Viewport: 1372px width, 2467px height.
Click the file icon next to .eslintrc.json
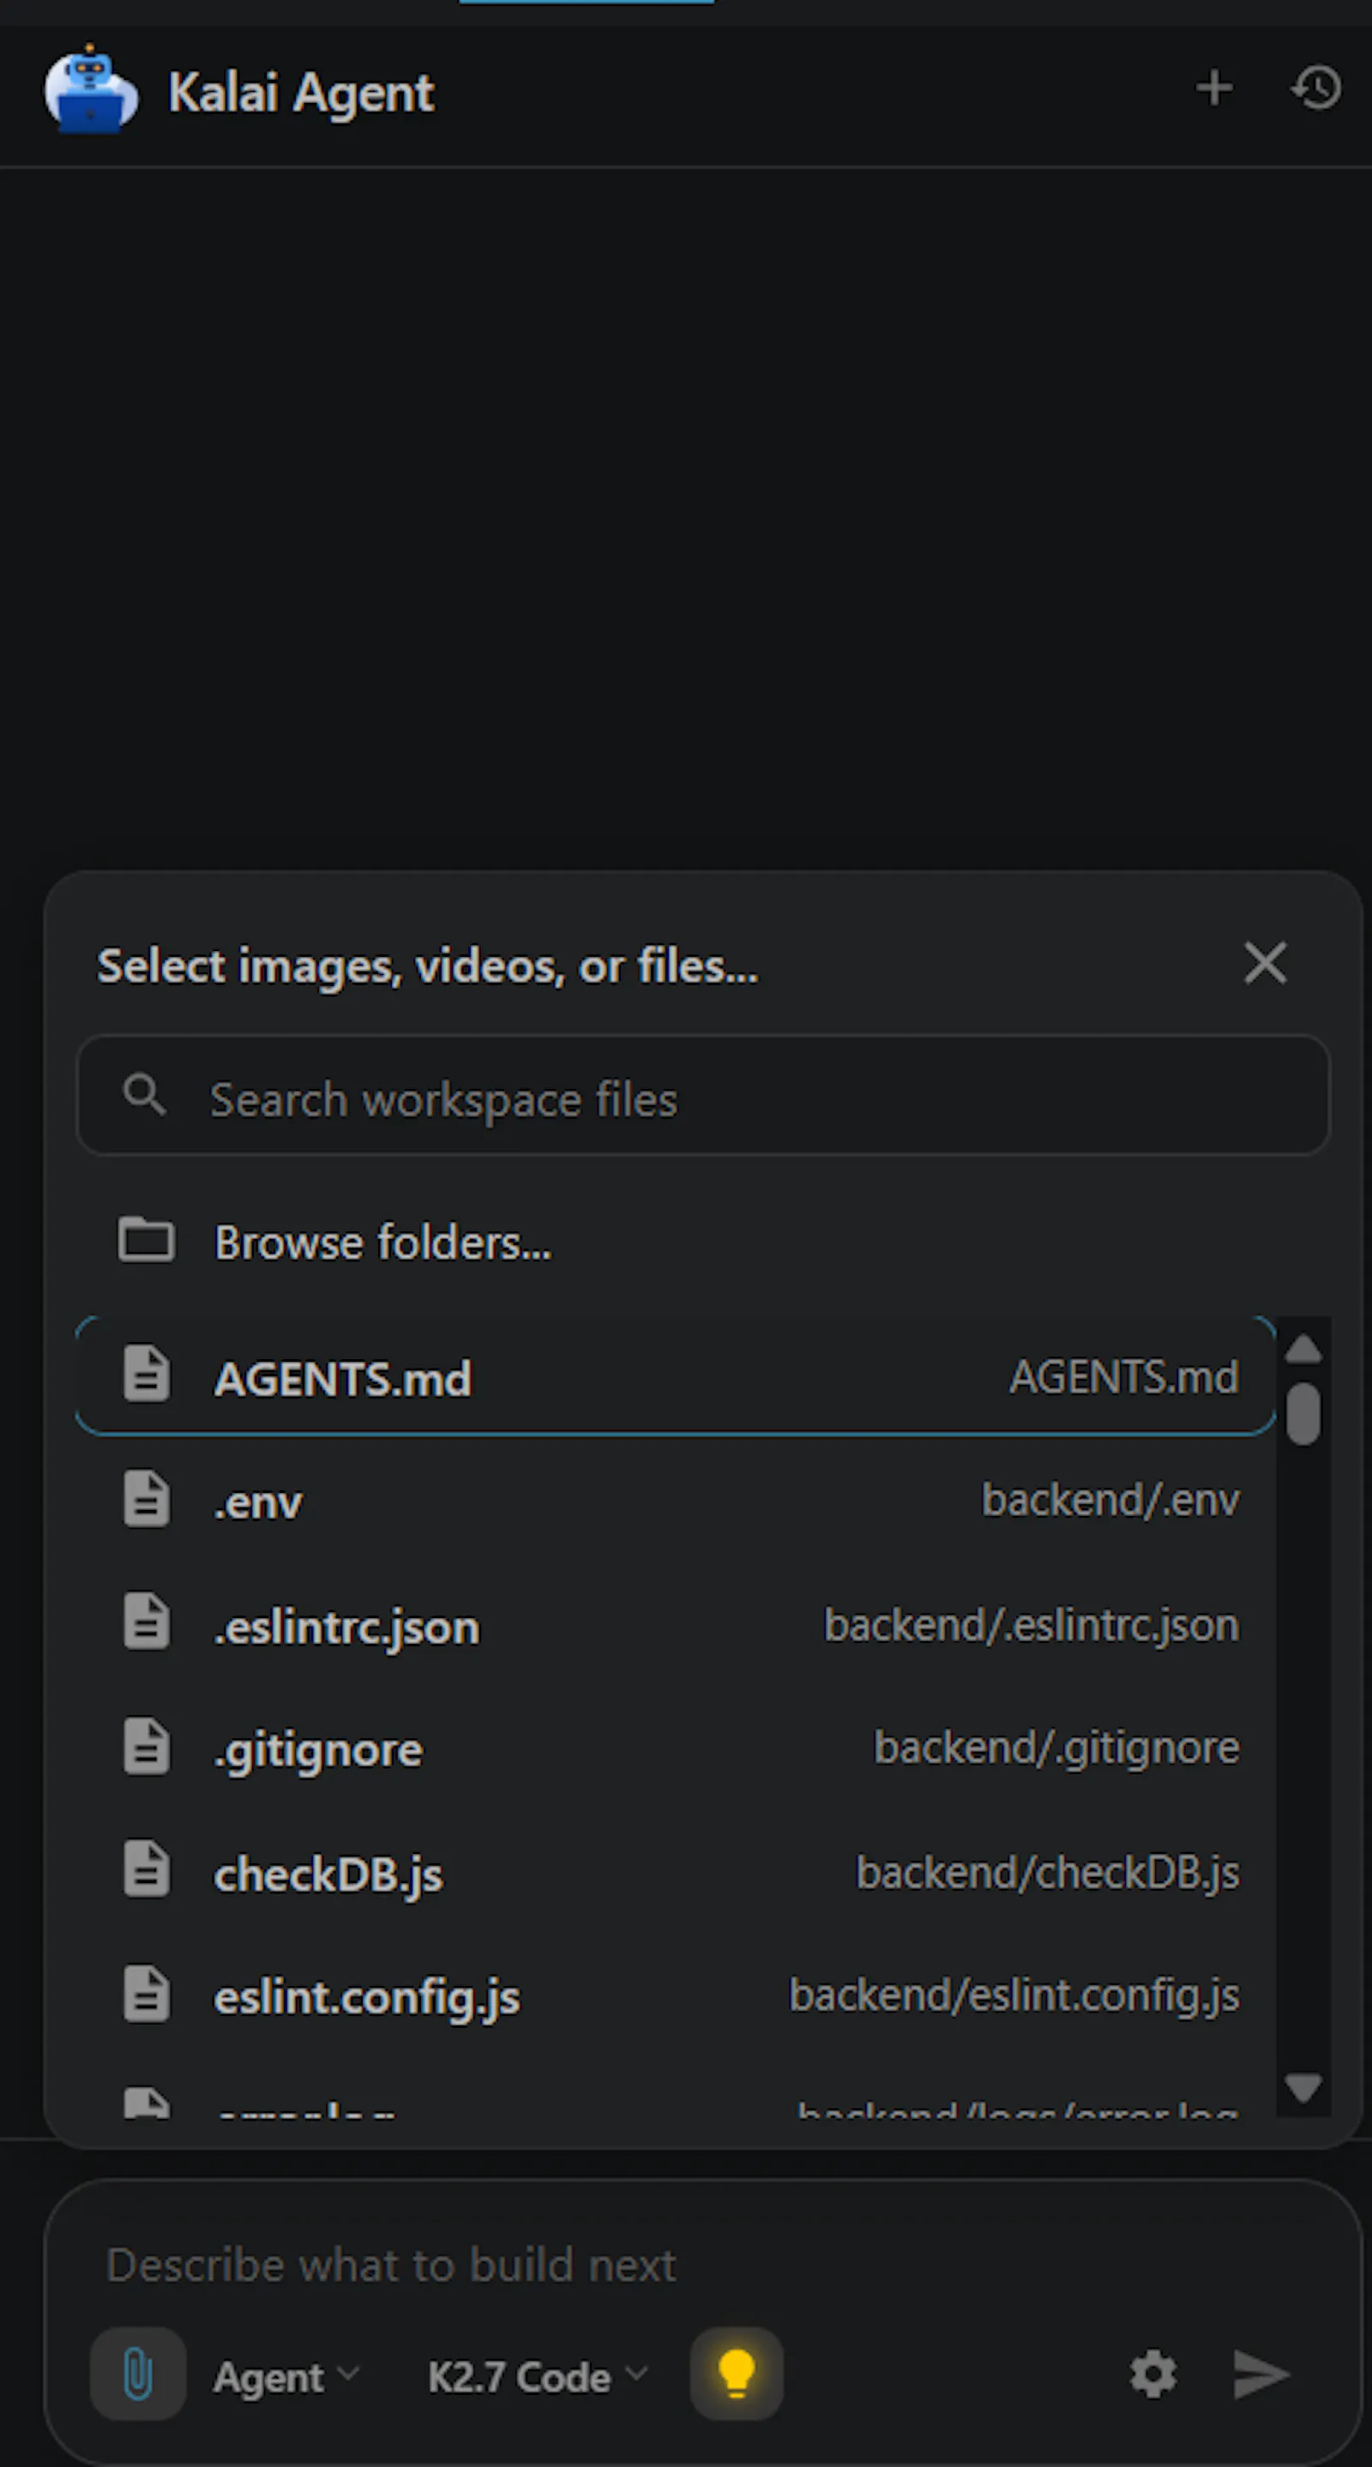tap(147, 1622)
